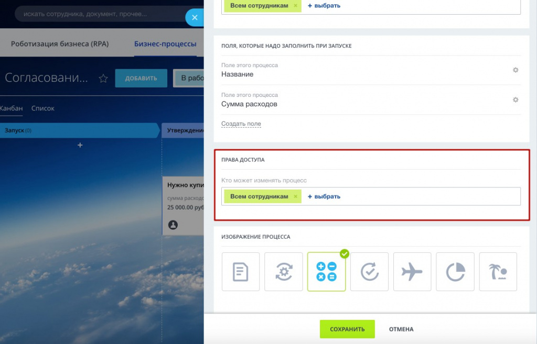Open the Бизнес-процессы tab

(165, 44)
